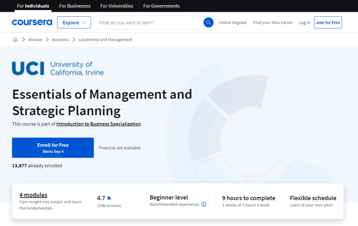Viewport: 358px width, 226px height.
Task: Click the '(198 reviews)' text
Action: (109, 205)
